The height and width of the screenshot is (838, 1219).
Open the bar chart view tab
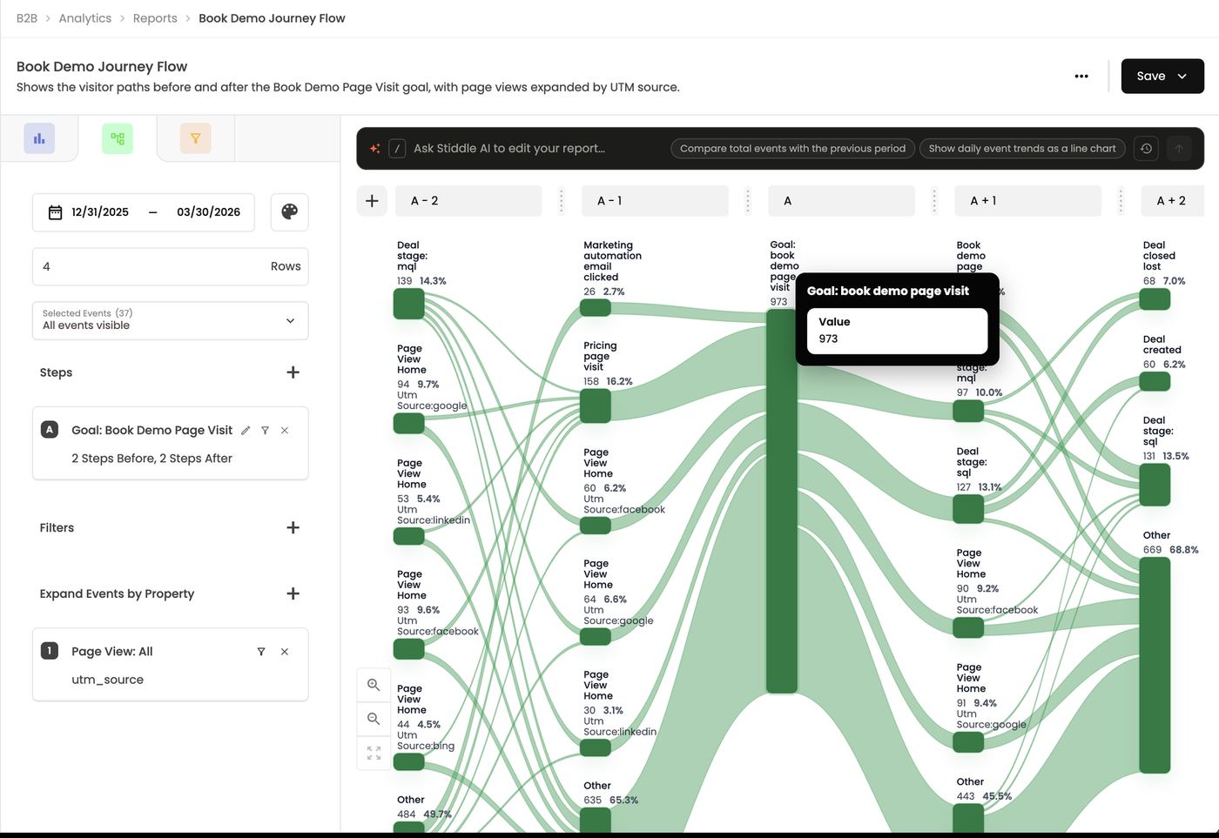pos(39,138)
